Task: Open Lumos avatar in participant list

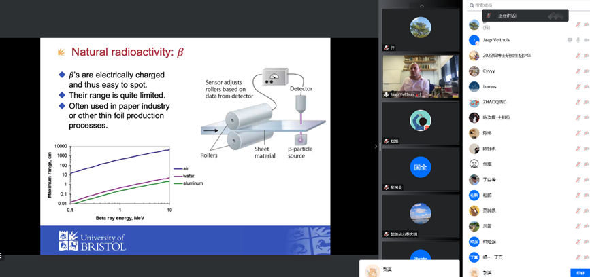Action: [474, 87]
